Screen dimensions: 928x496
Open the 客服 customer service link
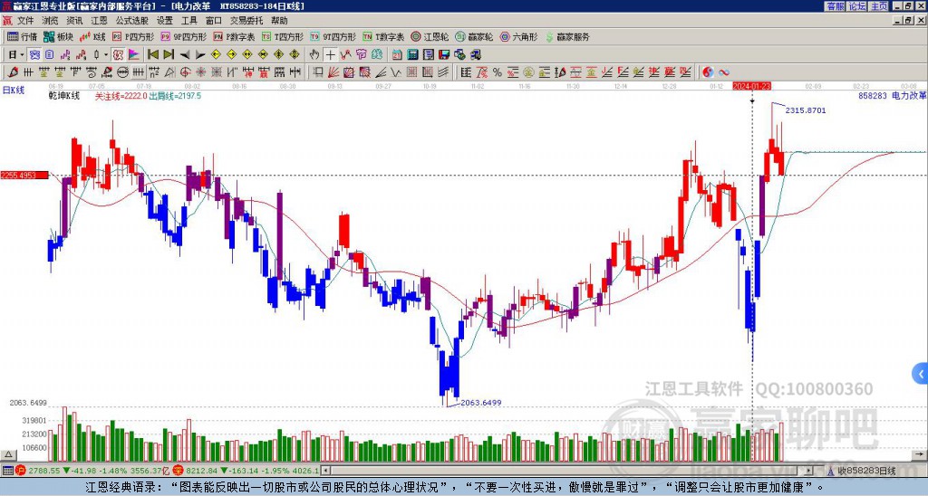click(835, 6)
